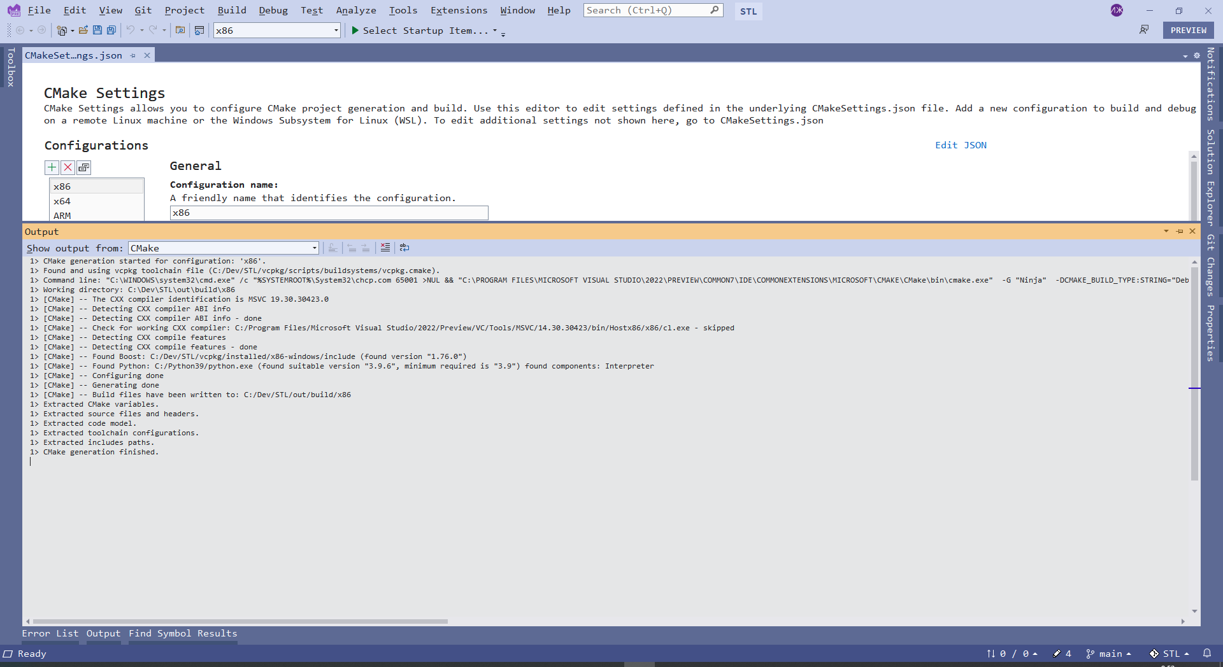Click the green Start debug play icon
The height and width of the screenshot is (667, 1223).
coord(355,30)
